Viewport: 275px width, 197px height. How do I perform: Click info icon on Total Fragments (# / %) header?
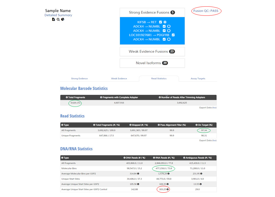94,125
